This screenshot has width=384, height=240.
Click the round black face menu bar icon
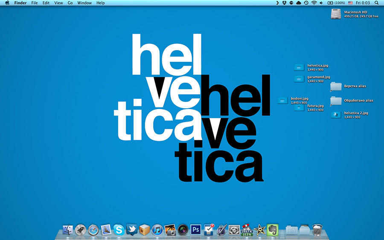pyautogui.click(x=291, y=3)
